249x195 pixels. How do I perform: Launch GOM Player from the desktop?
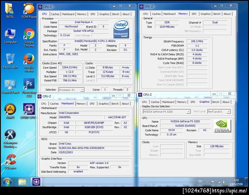coord(29,10)
